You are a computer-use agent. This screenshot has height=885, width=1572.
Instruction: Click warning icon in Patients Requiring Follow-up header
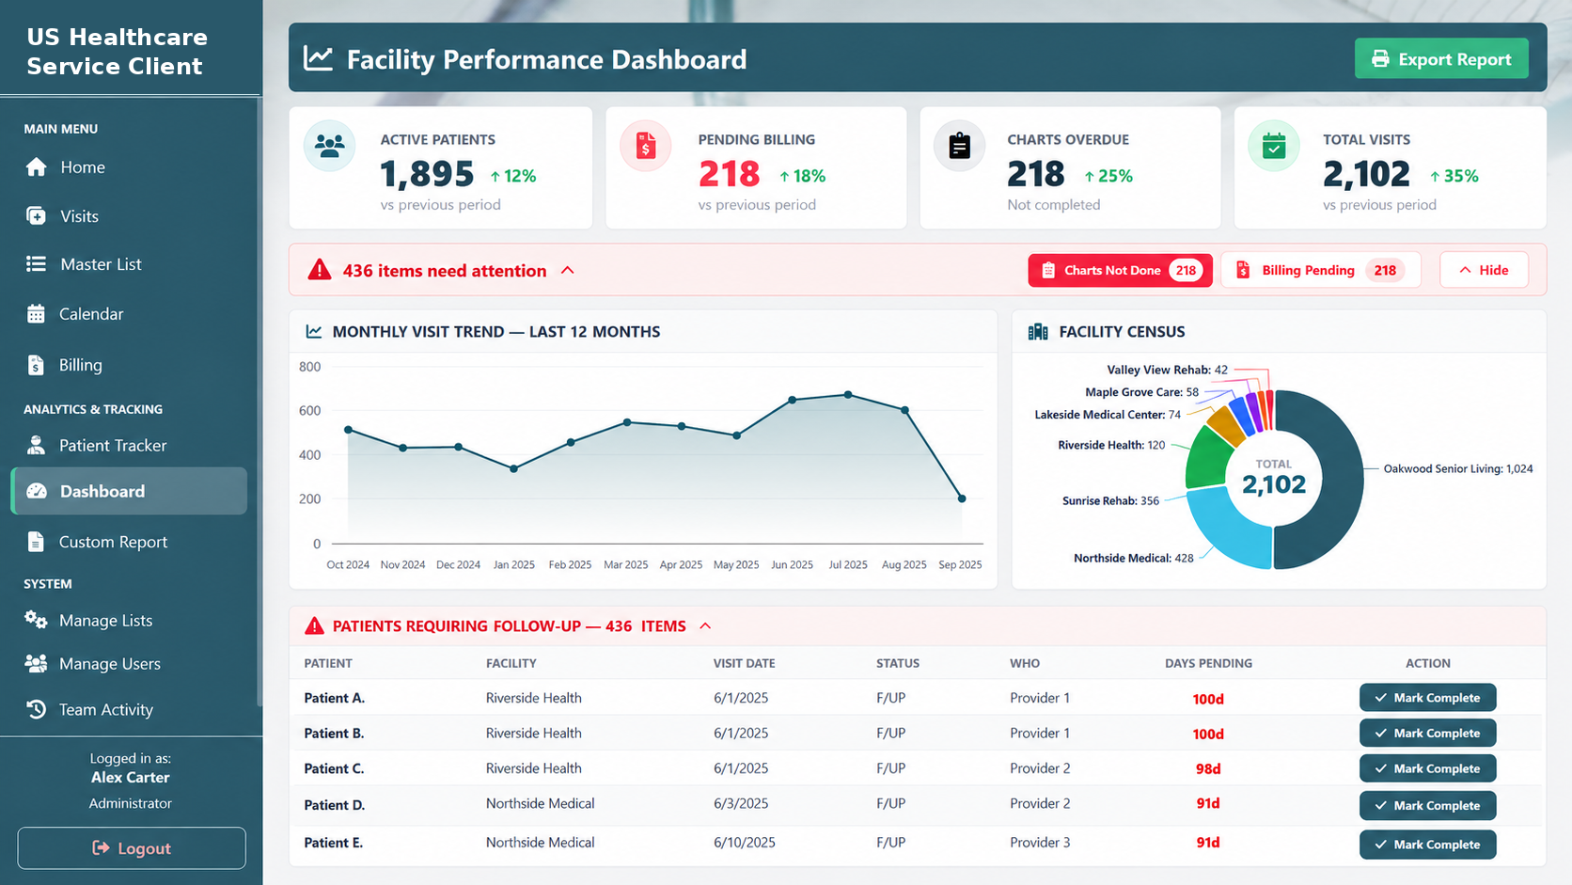pos(315,626)
